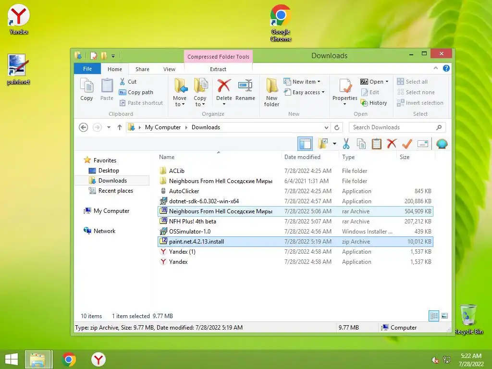Viewport: 492px width, 369px height.
Task: Click Paste shortcut in the ribbon
Action: point(141,103)
